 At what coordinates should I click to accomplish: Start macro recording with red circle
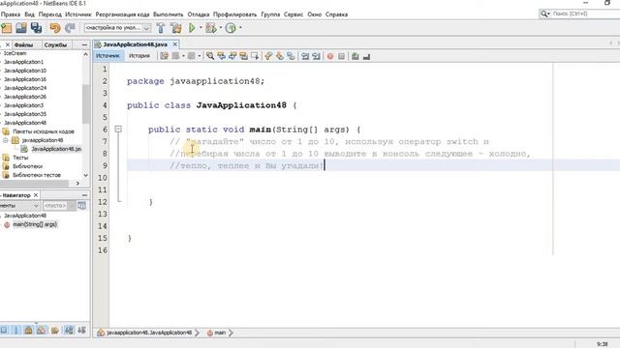pos(330,56)
